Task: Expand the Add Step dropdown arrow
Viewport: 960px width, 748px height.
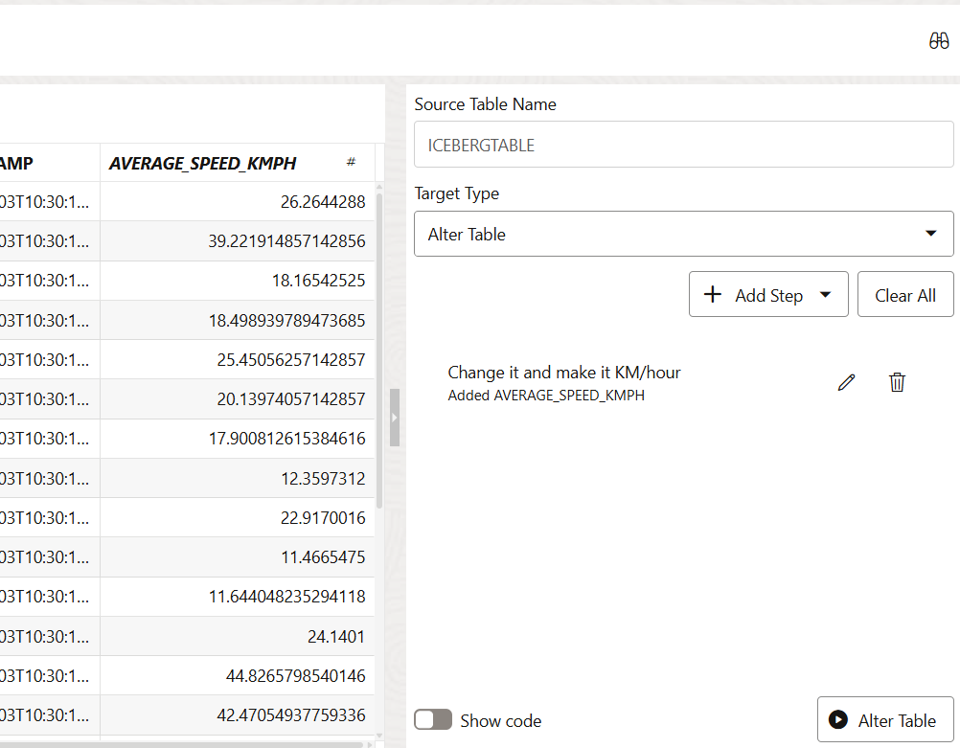Action: (x=826, y=295)
